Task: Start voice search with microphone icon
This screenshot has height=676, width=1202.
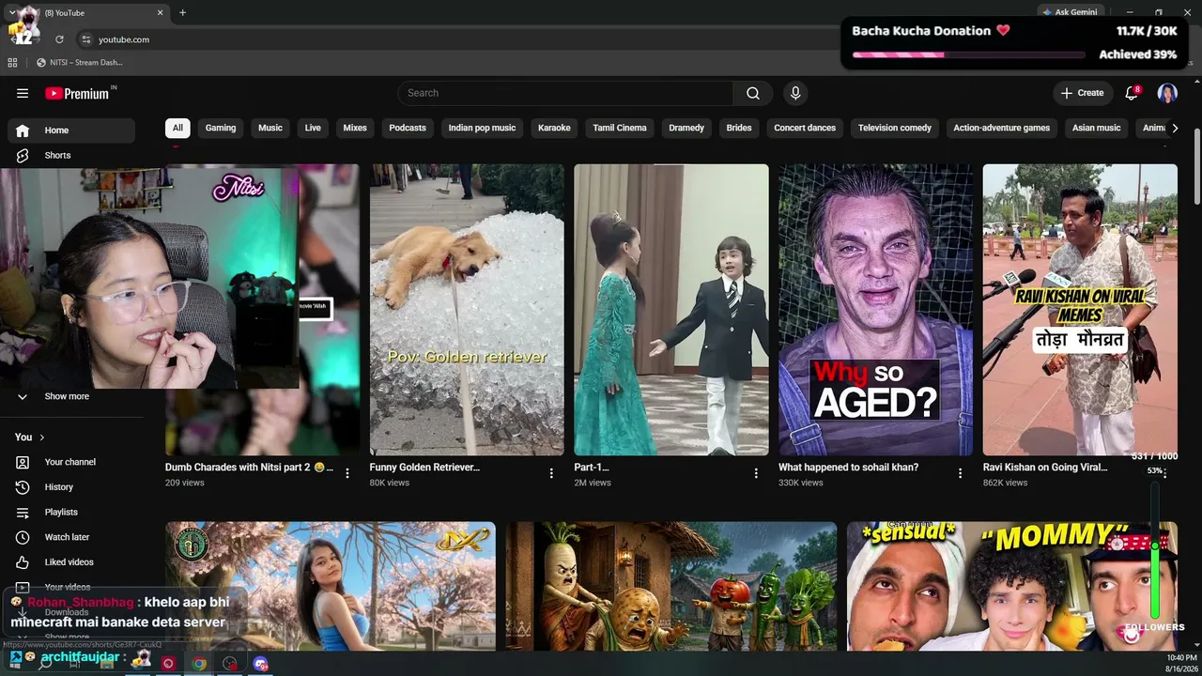Action: pos(795,93)
